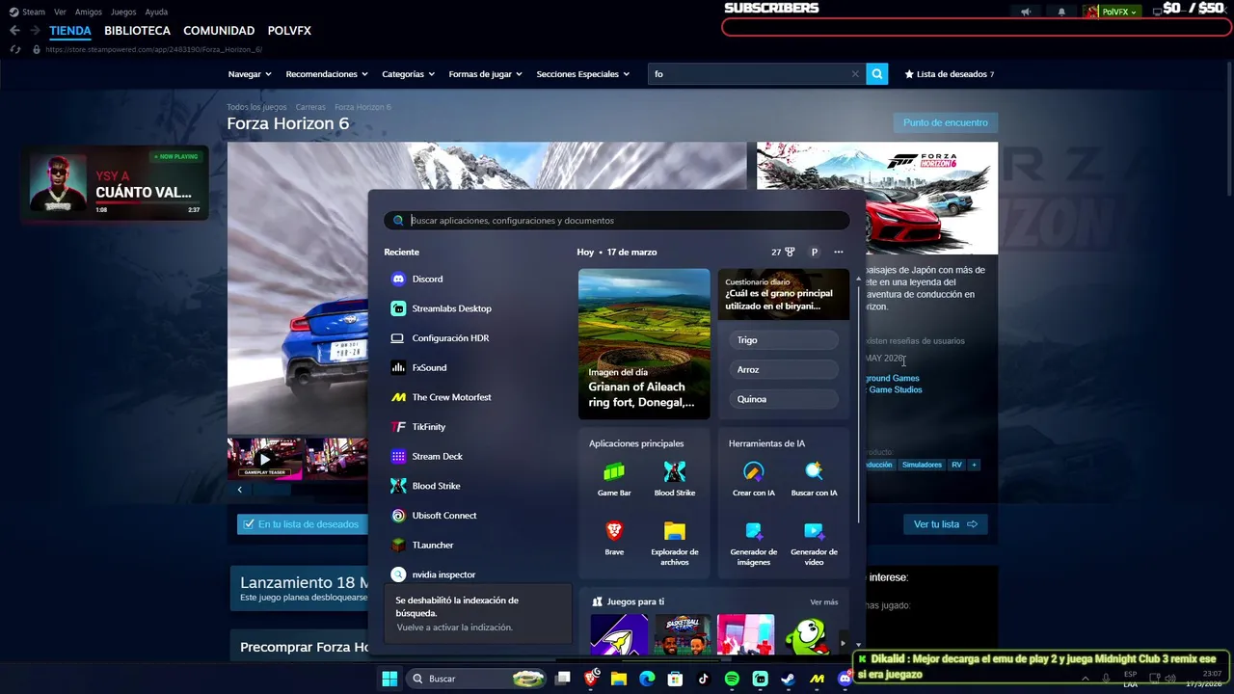The image size is (1234, 694).
Task: Open FxSound from the Reciente list
Action: (419, 367)
